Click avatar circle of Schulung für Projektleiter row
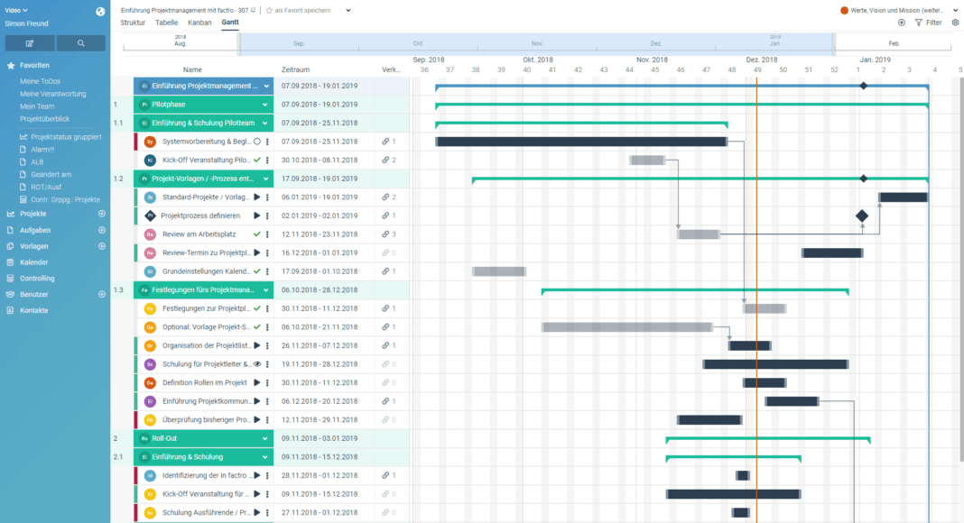 (150, 364)
